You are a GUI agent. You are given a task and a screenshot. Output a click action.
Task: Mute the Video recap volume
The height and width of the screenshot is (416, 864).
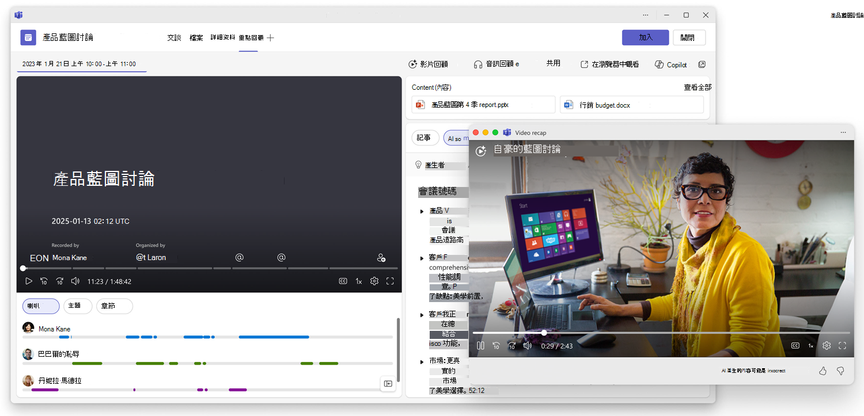[x=527, y=346]
